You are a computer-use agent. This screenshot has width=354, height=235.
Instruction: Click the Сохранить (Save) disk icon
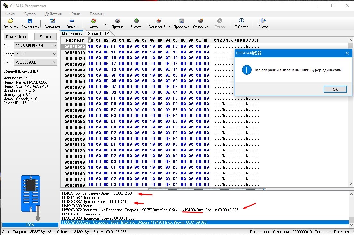(x=30, y=21)
